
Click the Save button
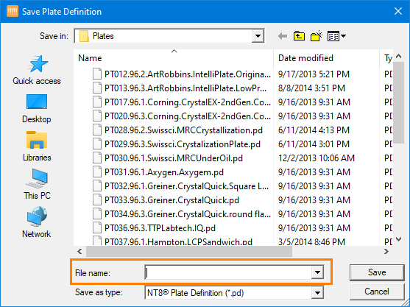377,272
